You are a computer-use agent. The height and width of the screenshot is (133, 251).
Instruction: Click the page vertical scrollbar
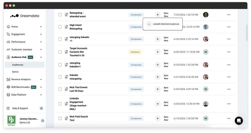pyautogui.click(x=247, y=33)
